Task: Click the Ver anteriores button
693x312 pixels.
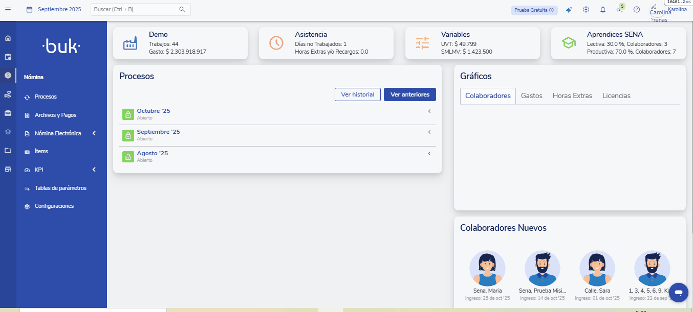Action: click(x=409, y=94)
